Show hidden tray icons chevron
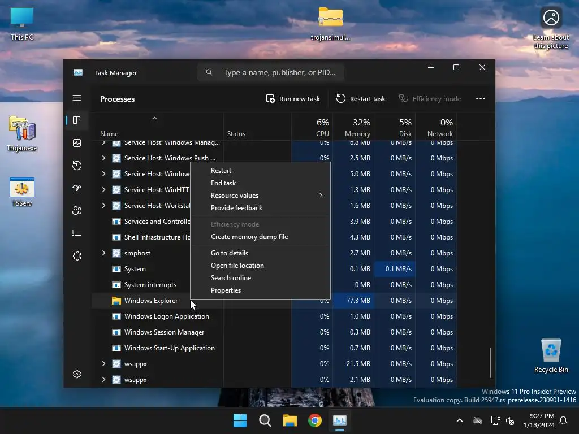 [x=460, y=420]
